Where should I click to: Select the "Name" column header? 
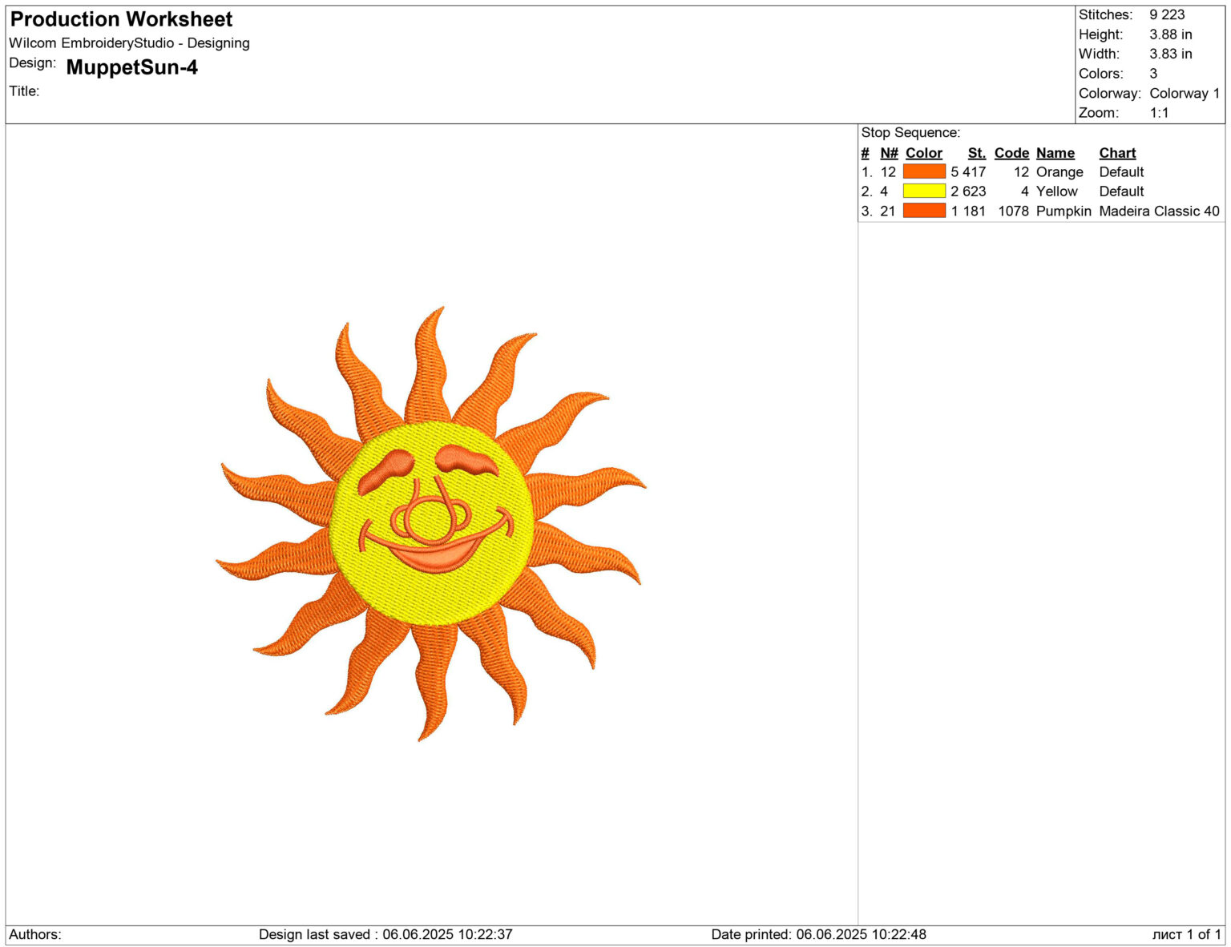coord(1055,152)
